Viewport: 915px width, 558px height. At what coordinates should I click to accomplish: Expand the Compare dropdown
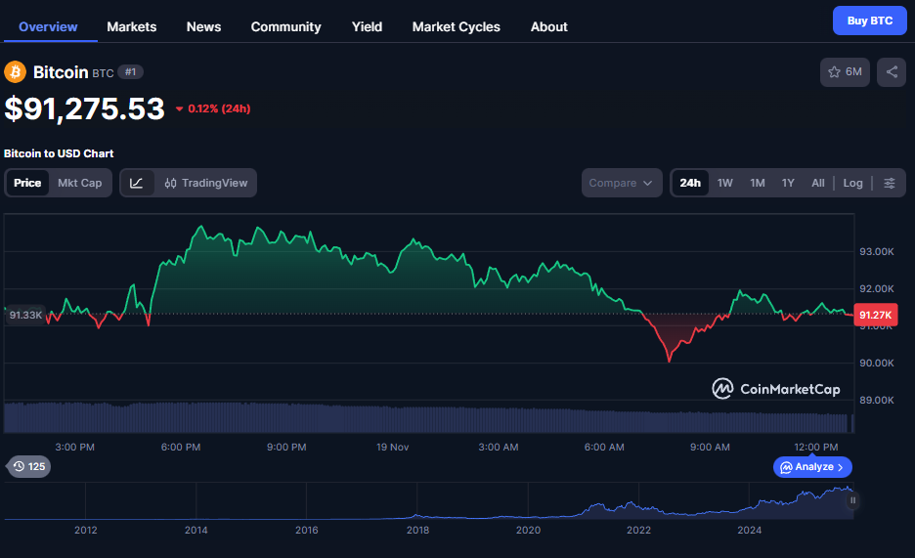pyautogui.click(x=622, y=183)
